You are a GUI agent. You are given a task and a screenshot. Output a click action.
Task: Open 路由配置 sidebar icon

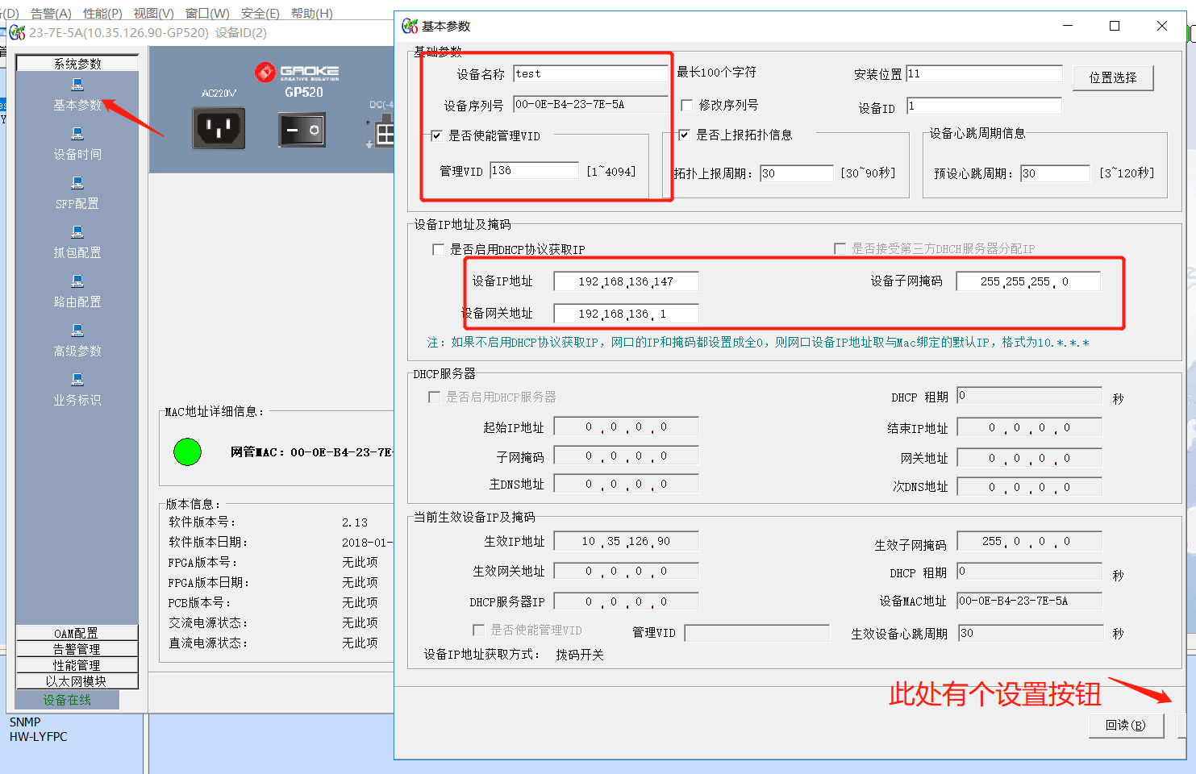pyautogui.click(x=77, y=281)
